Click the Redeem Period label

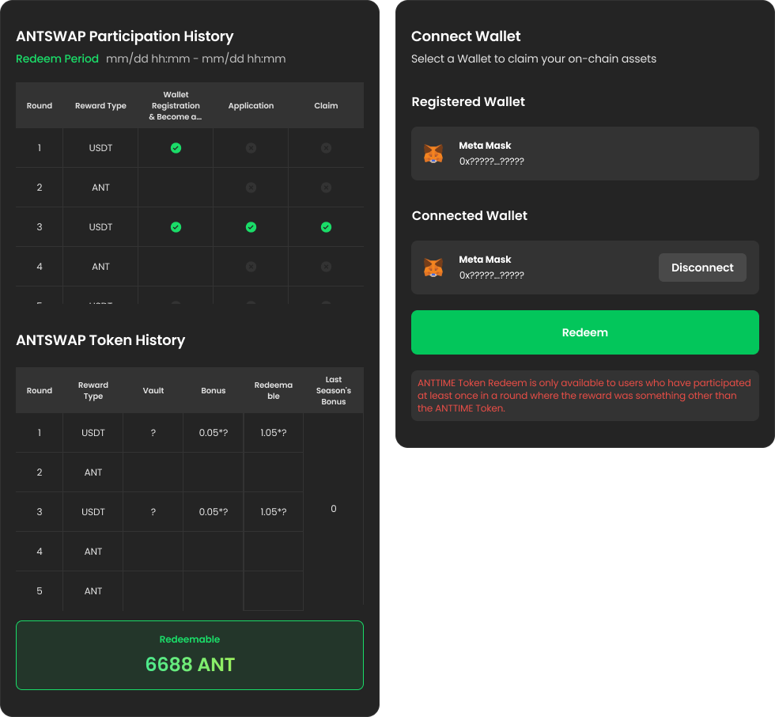point(58,59)
